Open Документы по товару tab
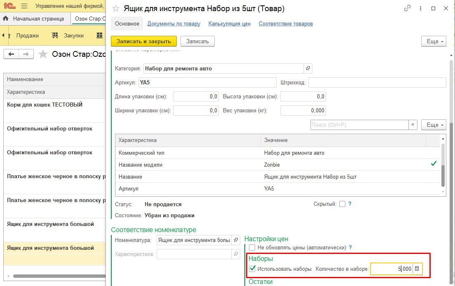 coord(174,24)
